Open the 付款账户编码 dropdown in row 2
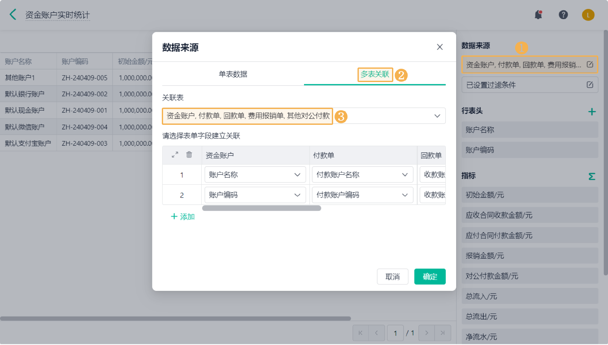The image size is (608, 345). [x=362, y=195]
